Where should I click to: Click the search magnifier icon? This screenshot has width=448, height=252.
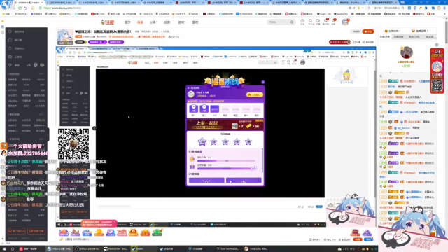tap(292, 22)
